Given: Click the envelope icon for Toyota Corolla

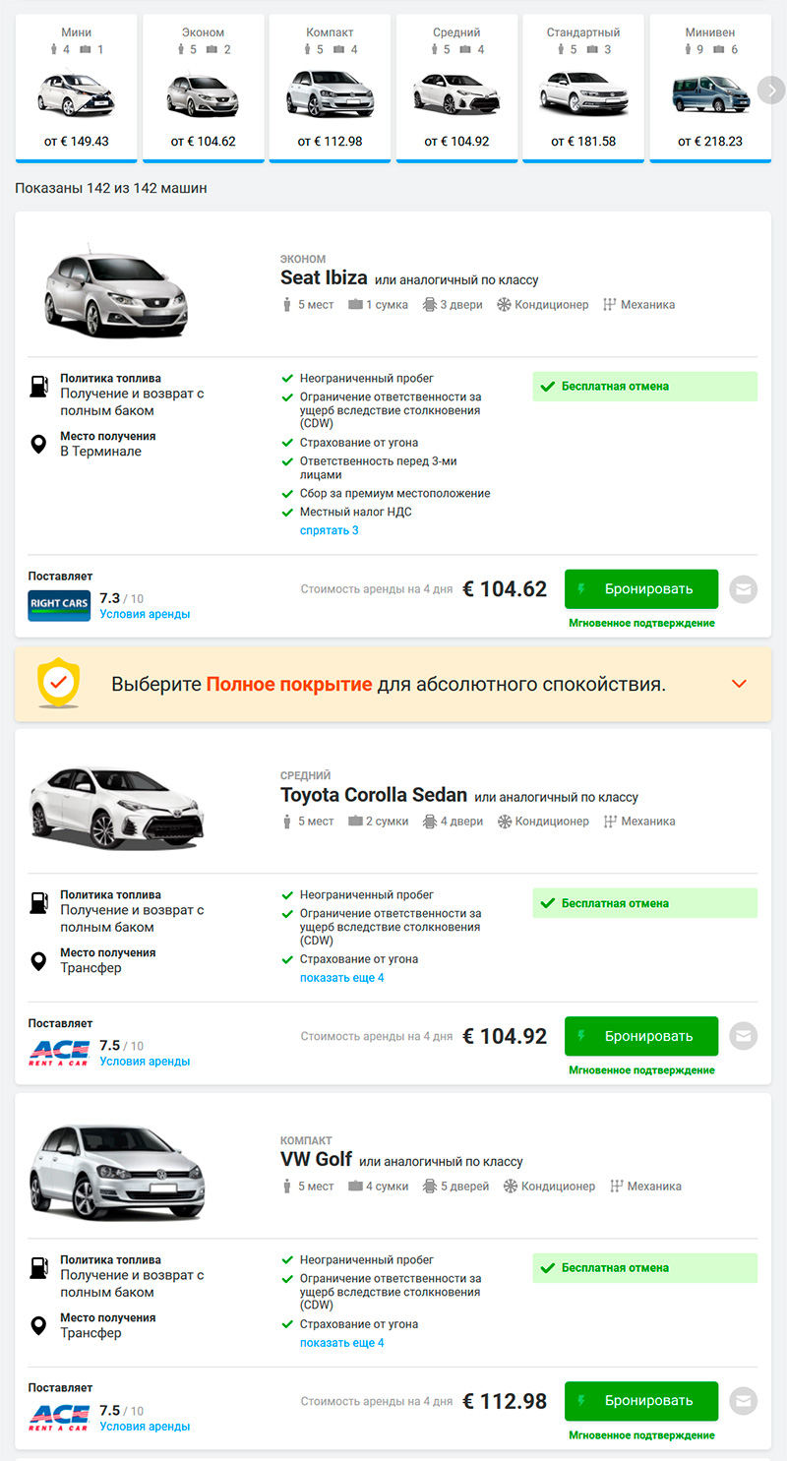Looking at the screenshot, I should click(x=744, y=1036).
